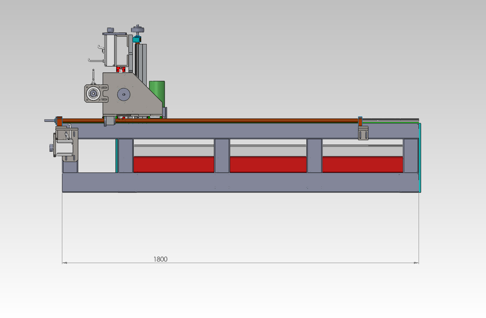Click the right arrowhead of the dimension line
Viewport: 486px width, 318px height.
point(416,263)
